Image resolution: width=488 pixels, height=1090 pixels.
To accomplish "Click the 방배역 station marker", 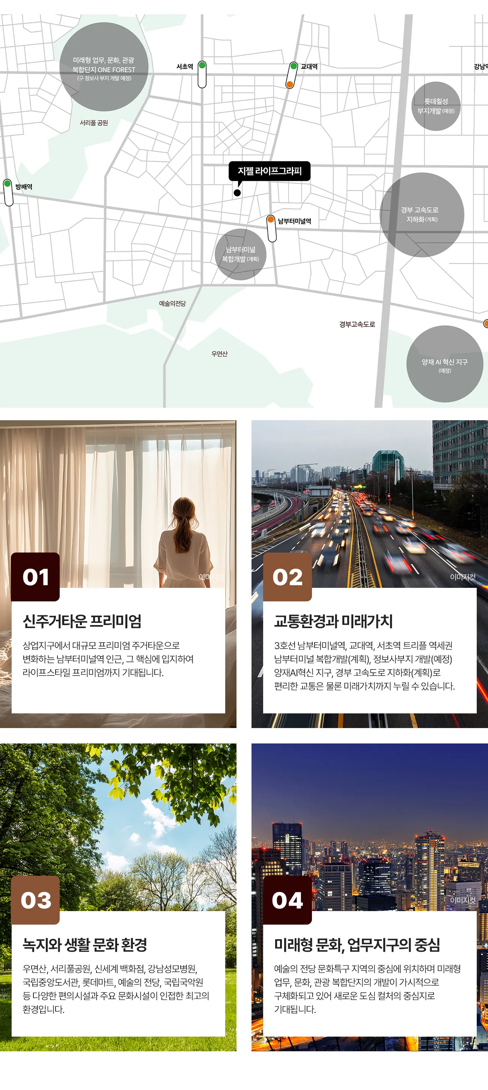I will click(x=8, y=192).
